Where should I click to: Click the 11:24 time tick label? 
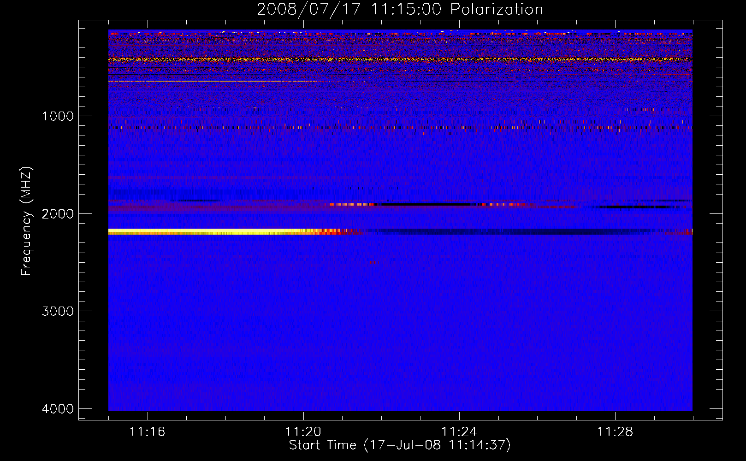point(459,432)
